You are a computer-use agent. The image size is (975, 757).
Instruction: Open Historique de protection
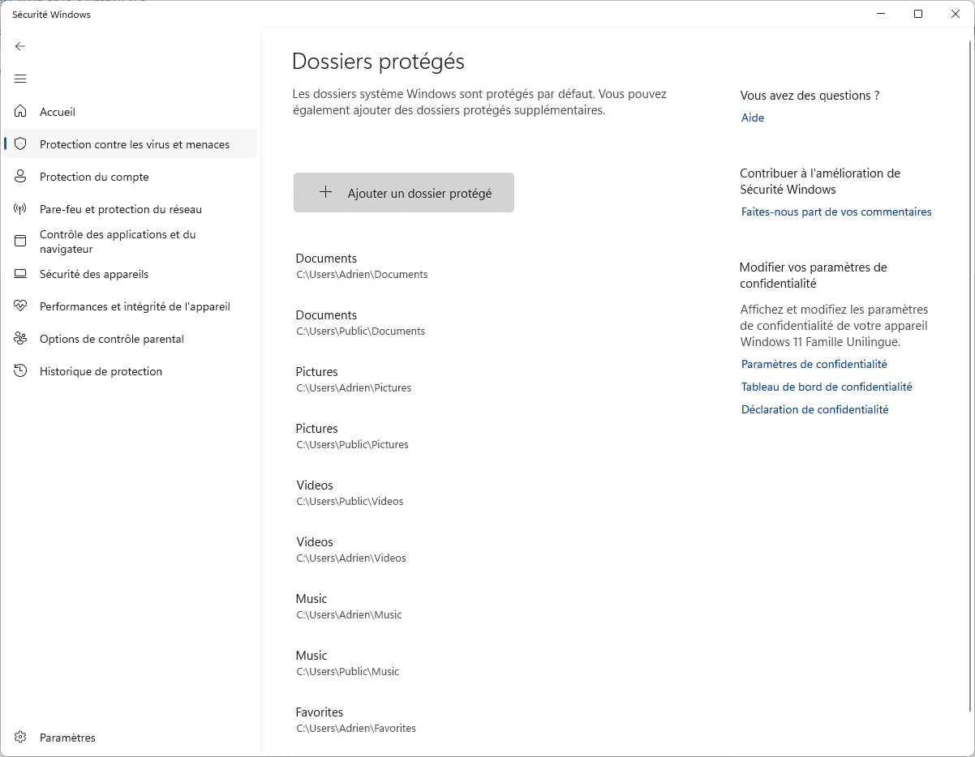pos(131,371)
